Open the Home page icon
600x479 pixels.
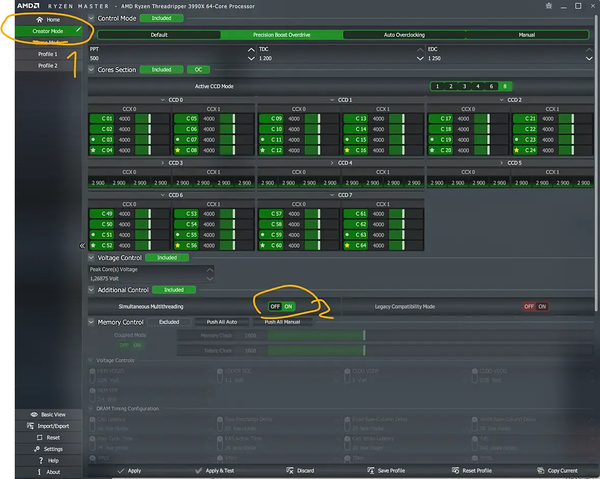[40, 19]
